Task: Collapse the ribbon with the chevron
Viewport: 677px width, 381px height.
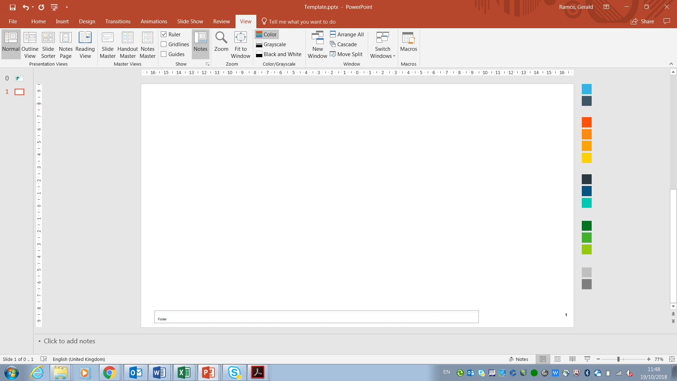Action: (671, 64)
